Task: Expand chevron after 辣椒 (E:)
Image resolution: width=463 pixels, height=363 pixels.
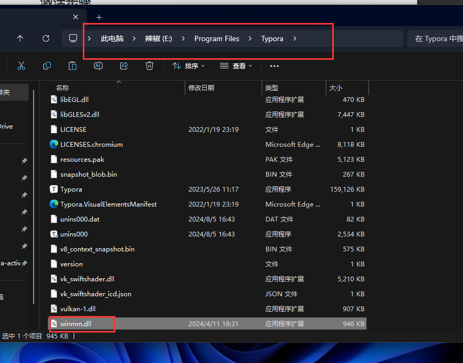Action: point(183,38)
